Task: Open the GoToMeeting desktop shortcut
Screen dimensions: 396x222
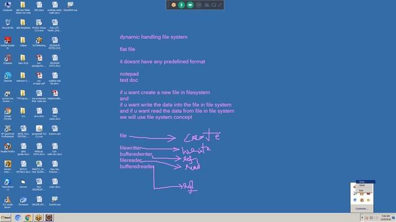Action: tap(39, 42)
